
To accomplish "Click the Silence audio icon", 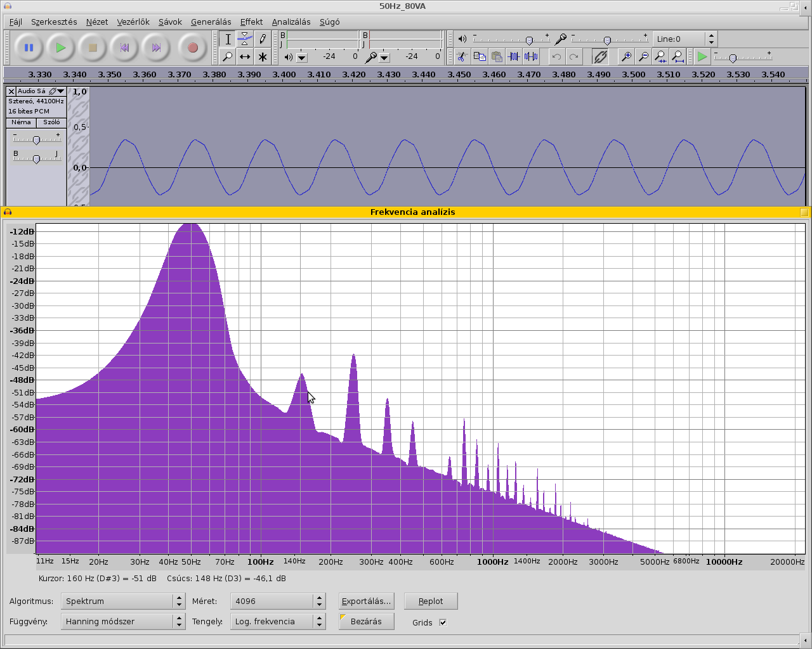I will [x=531, y=57].
